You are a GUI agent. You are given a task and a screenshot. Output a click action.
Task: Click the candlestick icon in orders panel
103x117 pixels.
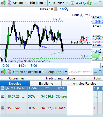pyautogui.click(x=3, y=72)
